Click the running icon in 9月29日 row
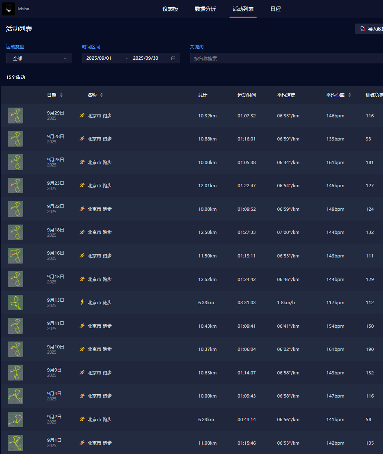This screenshot has height=454, width=383. [x=82, y=115]
